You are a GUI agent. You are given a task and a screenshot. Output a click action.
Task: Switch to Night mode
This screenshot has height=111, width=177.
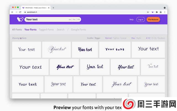[x=139, y=38]
